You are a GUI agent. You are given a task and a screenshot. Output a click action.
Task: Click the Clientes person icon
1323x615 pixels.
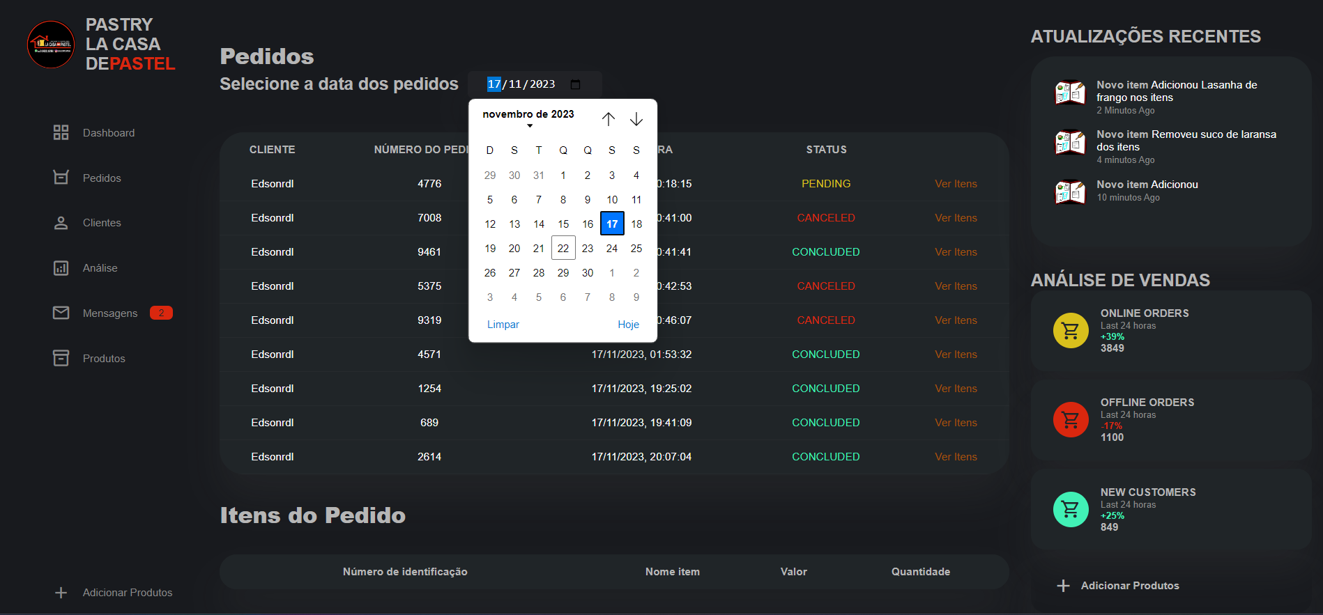click(x=61, y=223)
